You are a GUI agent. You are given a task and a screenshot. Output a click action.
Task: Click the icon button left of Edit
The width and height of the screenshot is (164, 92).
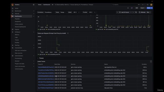coord(132,8)
